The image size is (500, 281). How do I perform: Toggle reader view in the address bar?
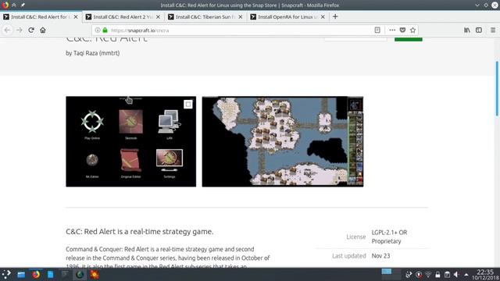coord(377,30)
